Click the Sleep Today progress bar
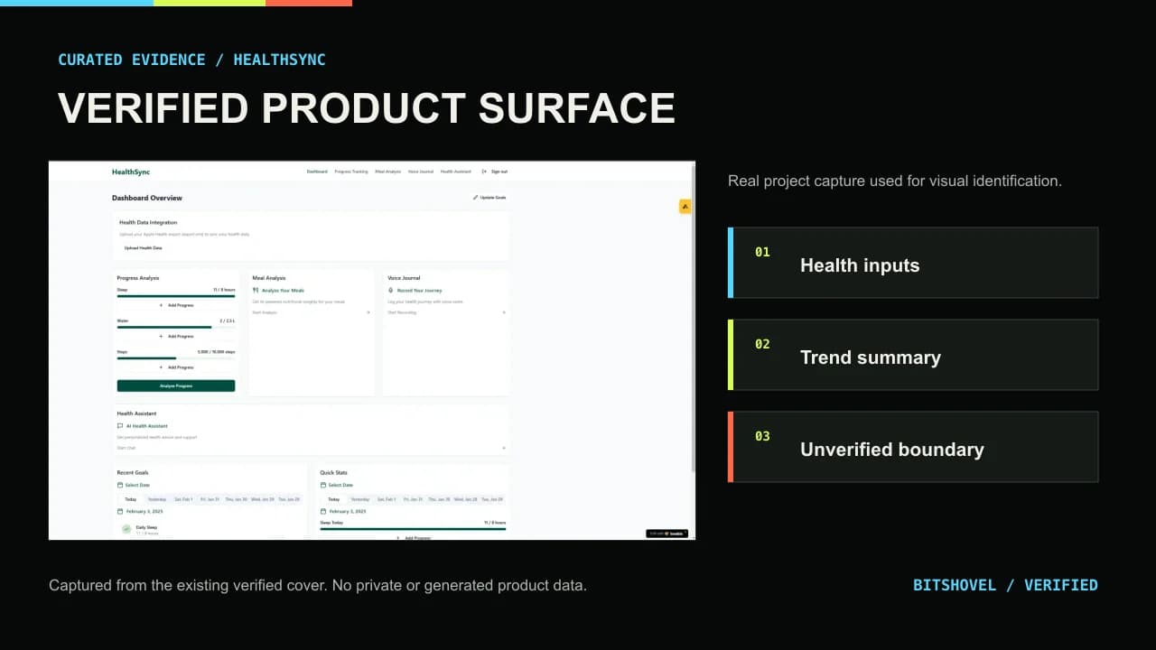This screenshot has height=650, width=1156. pos(413,529)
